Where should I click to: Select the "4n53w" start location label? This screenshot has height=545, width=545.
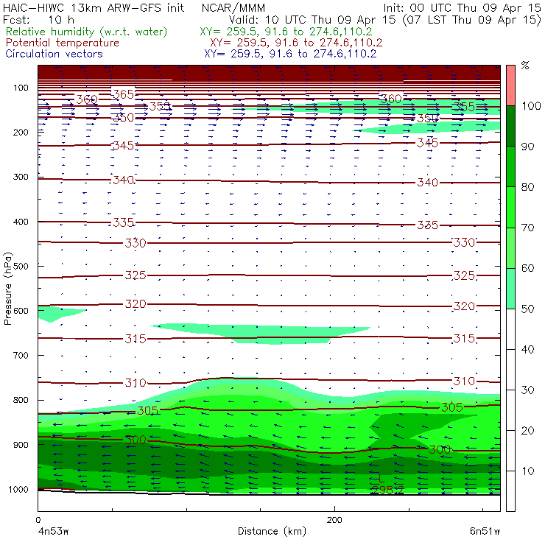(54, 531)
